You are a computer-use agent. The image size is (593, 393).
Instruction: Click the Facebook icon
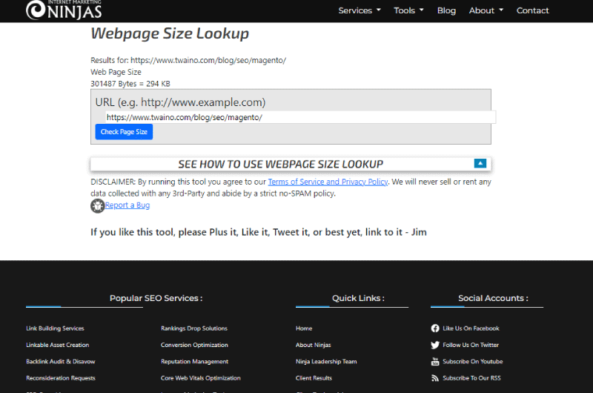pos(435,328)
